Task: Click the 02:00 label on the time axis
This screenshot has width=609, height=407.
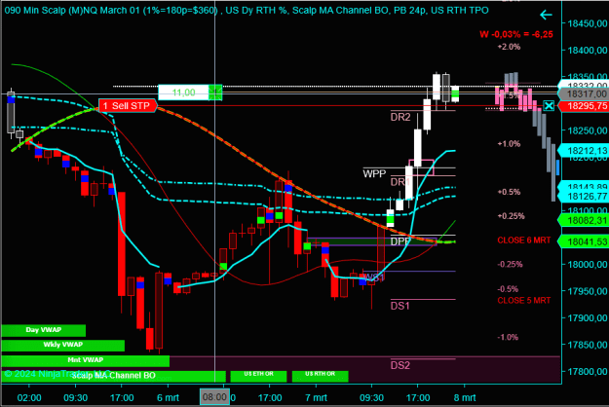Action: point(29,397)
